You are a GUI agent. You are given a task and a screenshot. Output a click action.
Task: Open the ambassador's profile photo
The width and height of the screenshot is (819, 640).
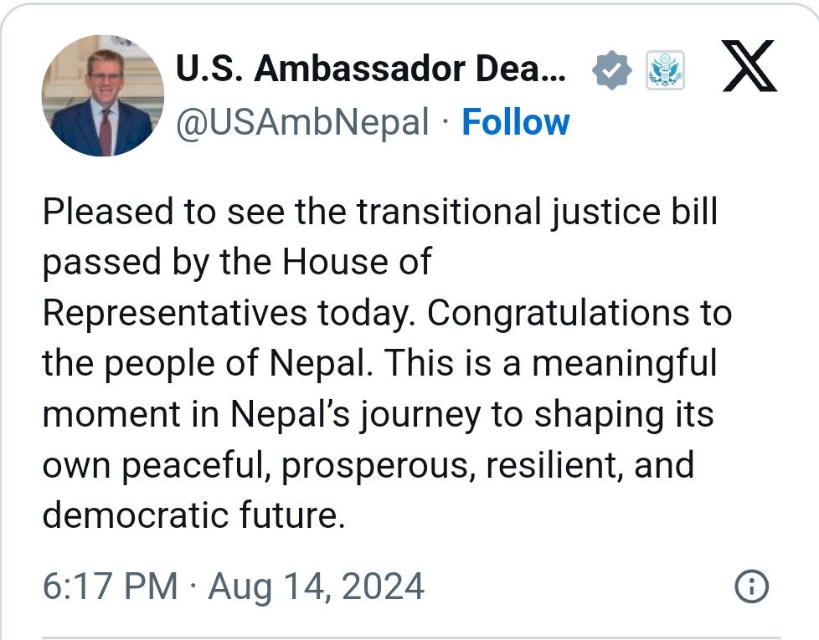103,96
